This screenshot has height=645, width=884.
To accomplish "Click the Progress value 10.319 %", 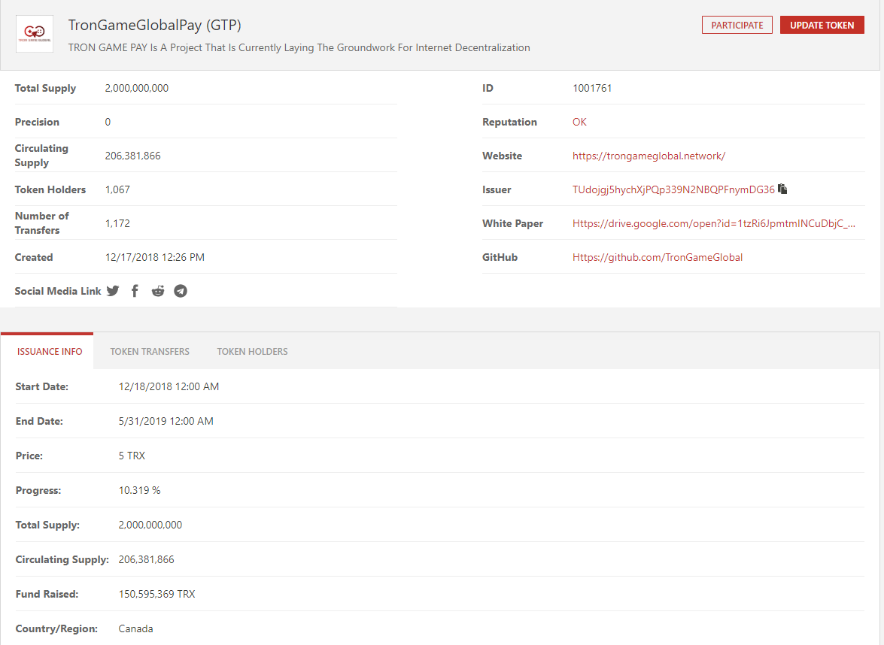I will tap(139, 491).
